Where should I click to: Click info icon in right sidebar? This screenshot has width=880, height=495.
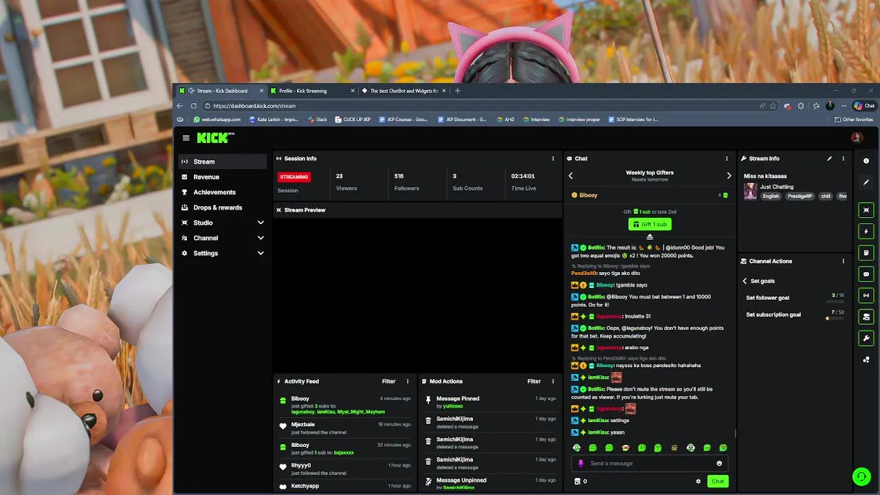tap(866, 161)
